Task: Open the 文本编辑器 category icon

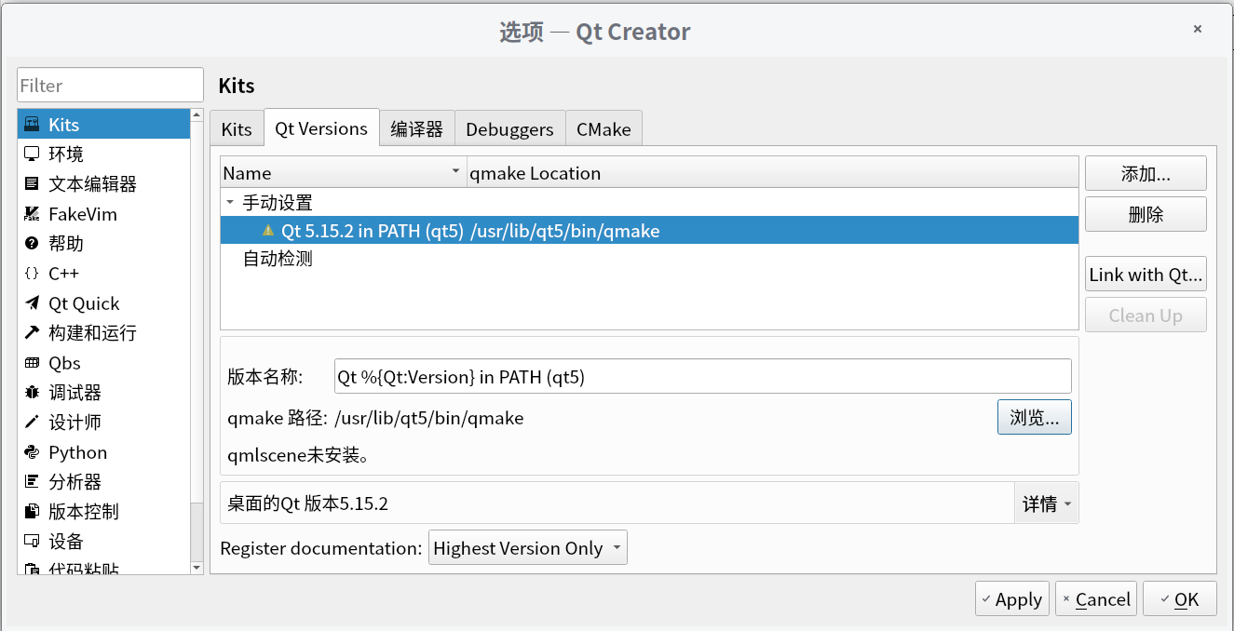Action: (x=32, y=184)
